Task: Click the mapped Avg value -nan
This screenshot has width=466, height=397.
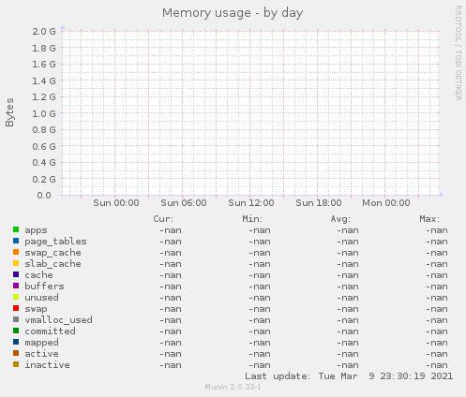Action: 348,343
